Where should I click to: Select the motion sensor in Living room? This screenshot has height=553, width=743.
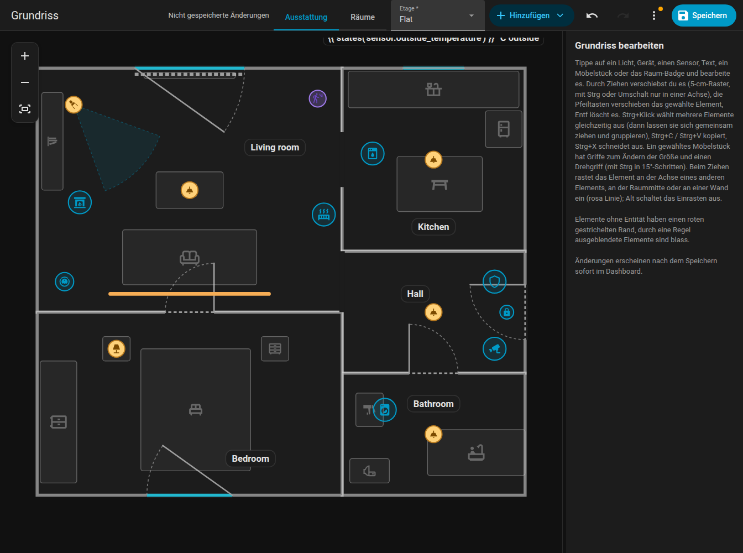click(x=317, y=98)
